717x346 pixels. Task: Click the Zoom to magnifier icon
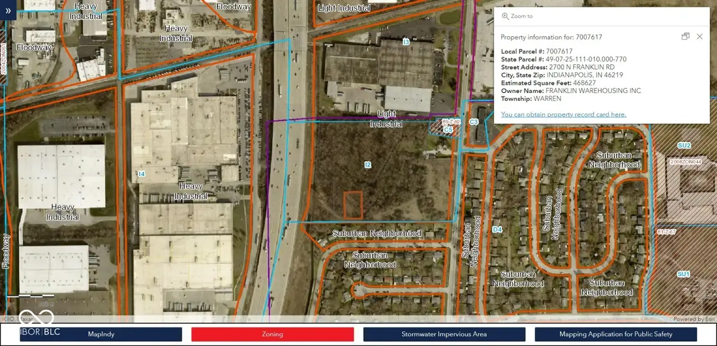click(x=505, y=17)
